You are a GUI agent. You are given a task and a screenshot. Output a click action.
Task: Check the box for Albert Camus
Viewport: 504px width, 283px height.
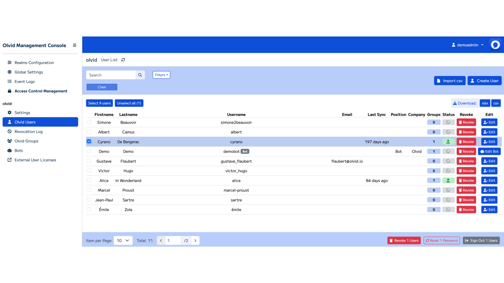tap(89, 132)
